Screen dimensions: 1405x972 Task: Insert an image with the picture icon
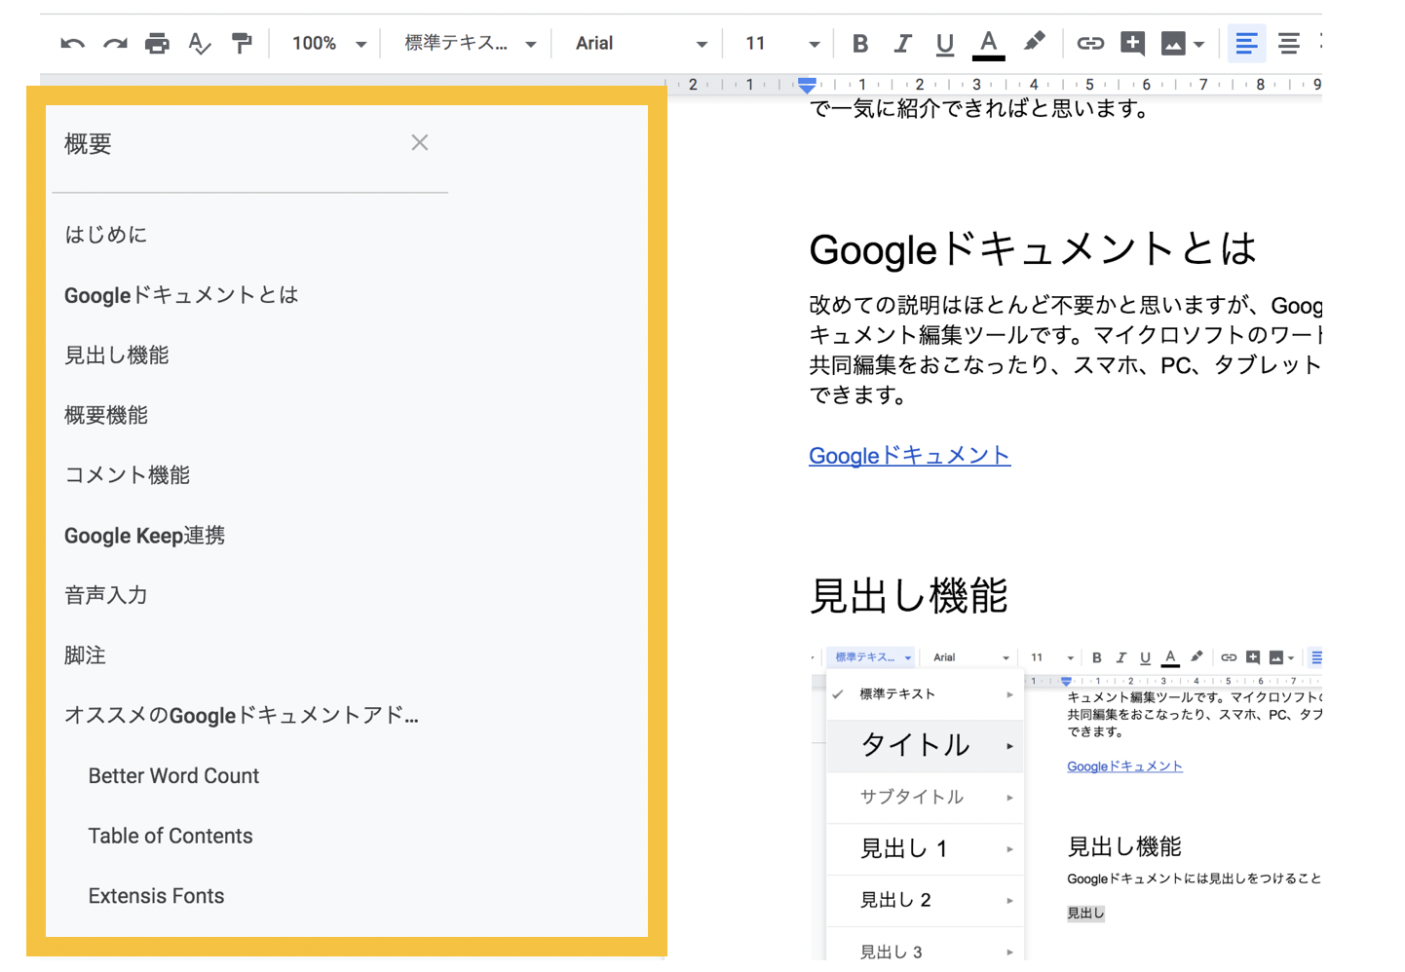pos(1173,44)
